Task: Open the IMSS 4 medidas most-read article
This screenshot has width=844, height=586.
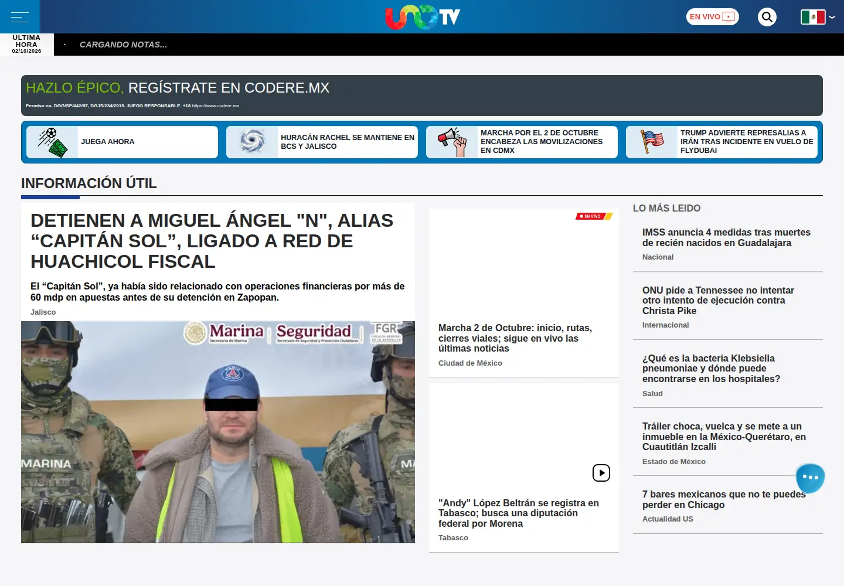Action: point(726,238)
